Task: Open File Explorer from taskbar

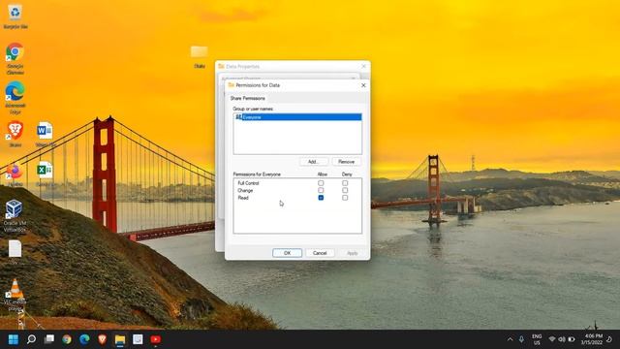Action: tap(120, 339)
